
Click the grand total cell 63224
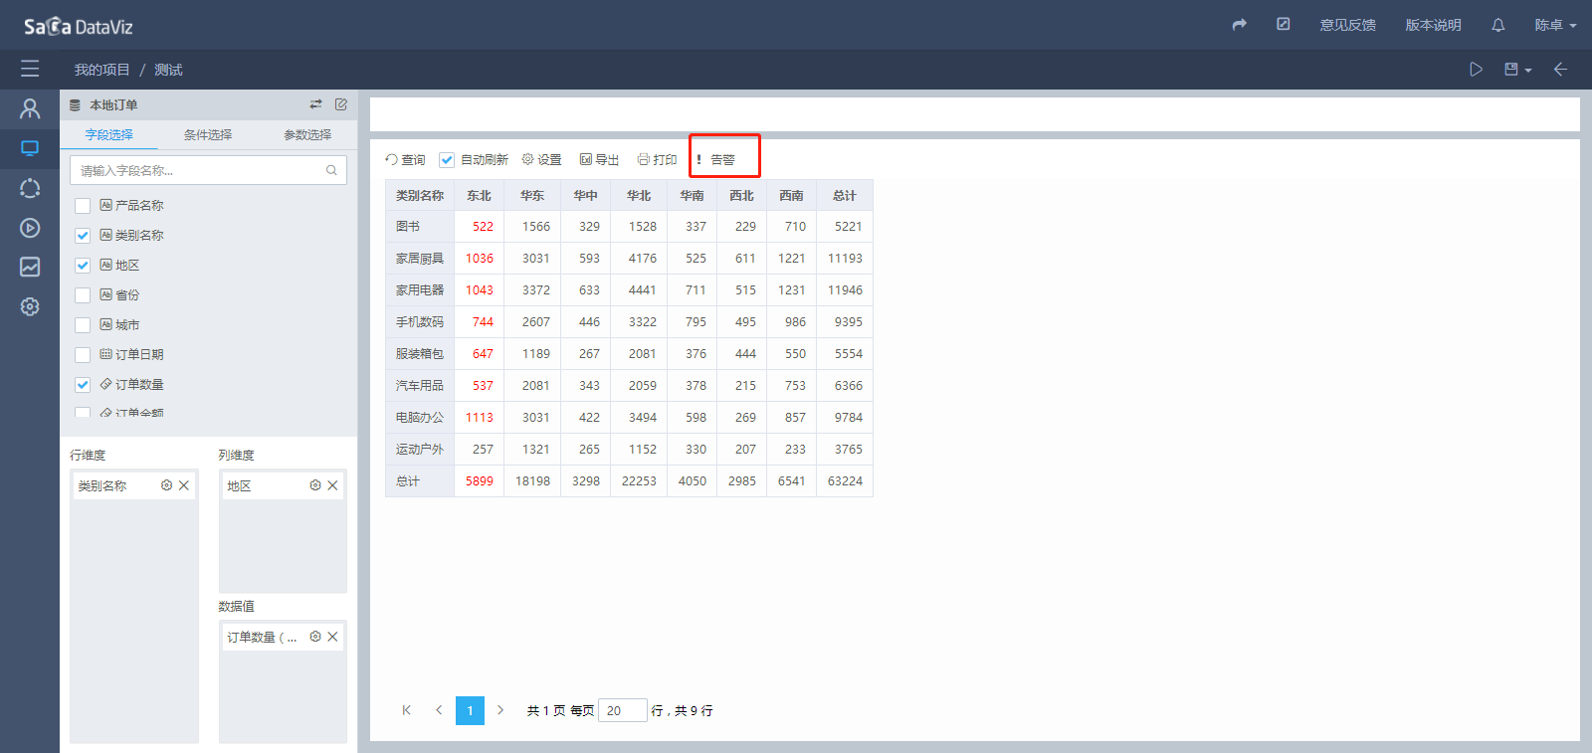(845, 481)
